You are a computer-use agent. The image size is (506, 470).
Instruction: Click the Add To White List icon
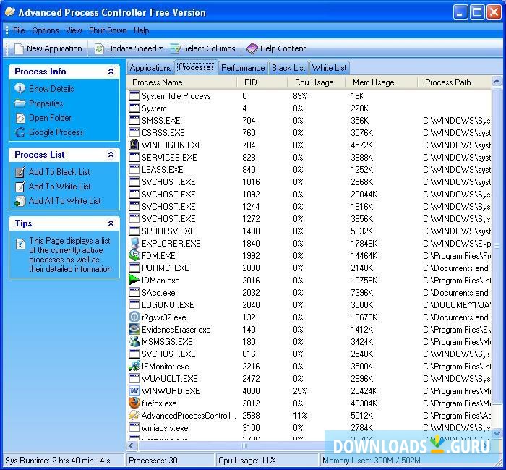(20, 187)
